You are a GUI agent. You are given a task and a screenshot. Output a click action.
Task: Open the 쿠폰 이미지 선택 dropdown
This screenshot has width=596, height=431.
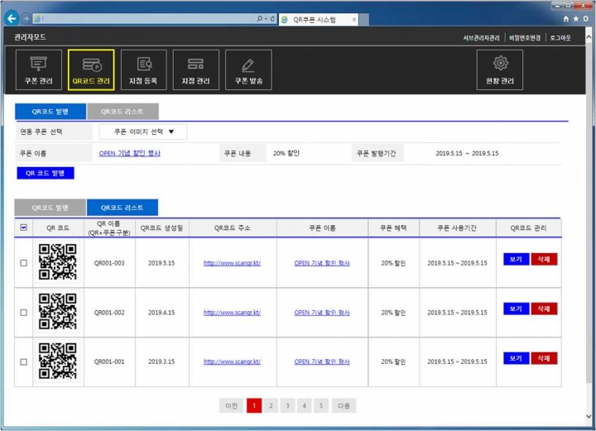(143, 132)
